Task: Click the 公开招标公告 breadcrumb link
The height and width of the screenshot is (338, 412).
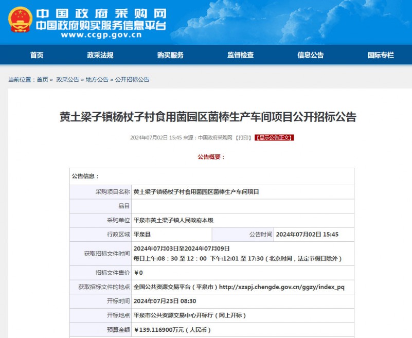Action: tap(132, 80)
